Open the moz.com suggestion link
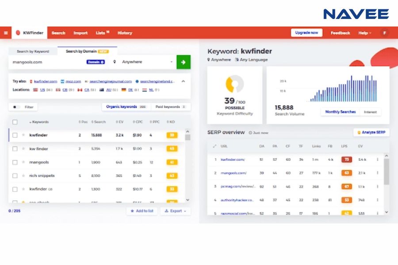Viewport: 398px width, 265px height. pyautogui.click(x=73, y=81)
